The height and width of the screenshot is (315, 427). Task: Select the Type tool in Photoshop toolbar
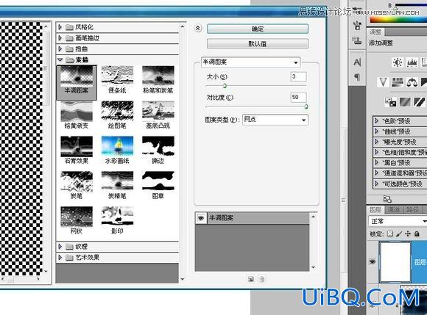point(357,62)
